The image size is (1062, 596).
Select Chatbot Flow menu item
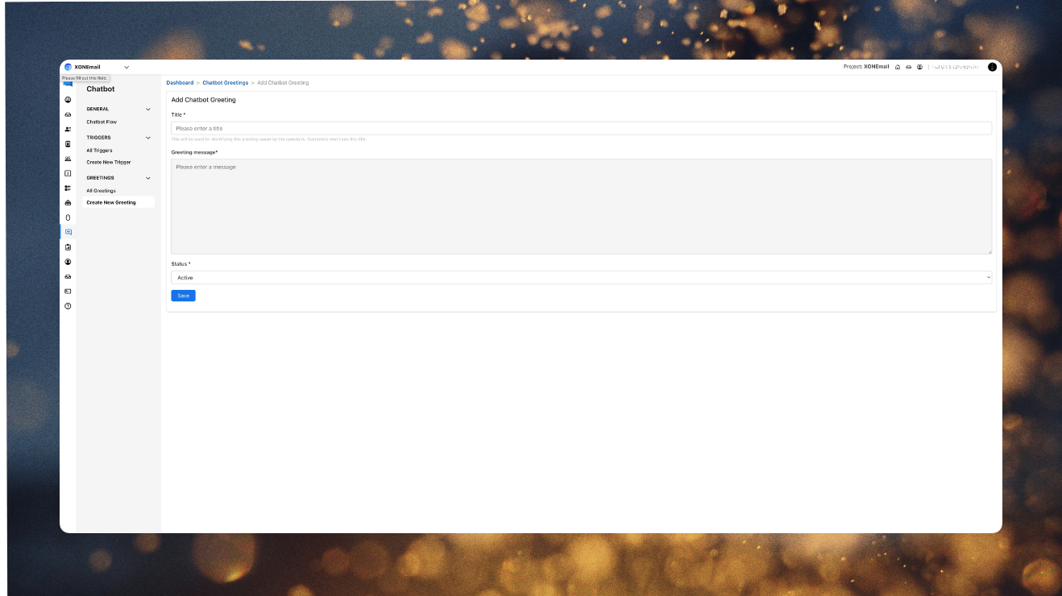[102, 122]
